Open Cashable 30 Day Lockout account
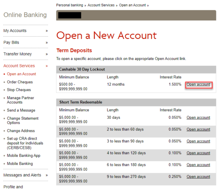Image resolution: width=224 pixels, height=190 pixels. click(x=198, y=85)
